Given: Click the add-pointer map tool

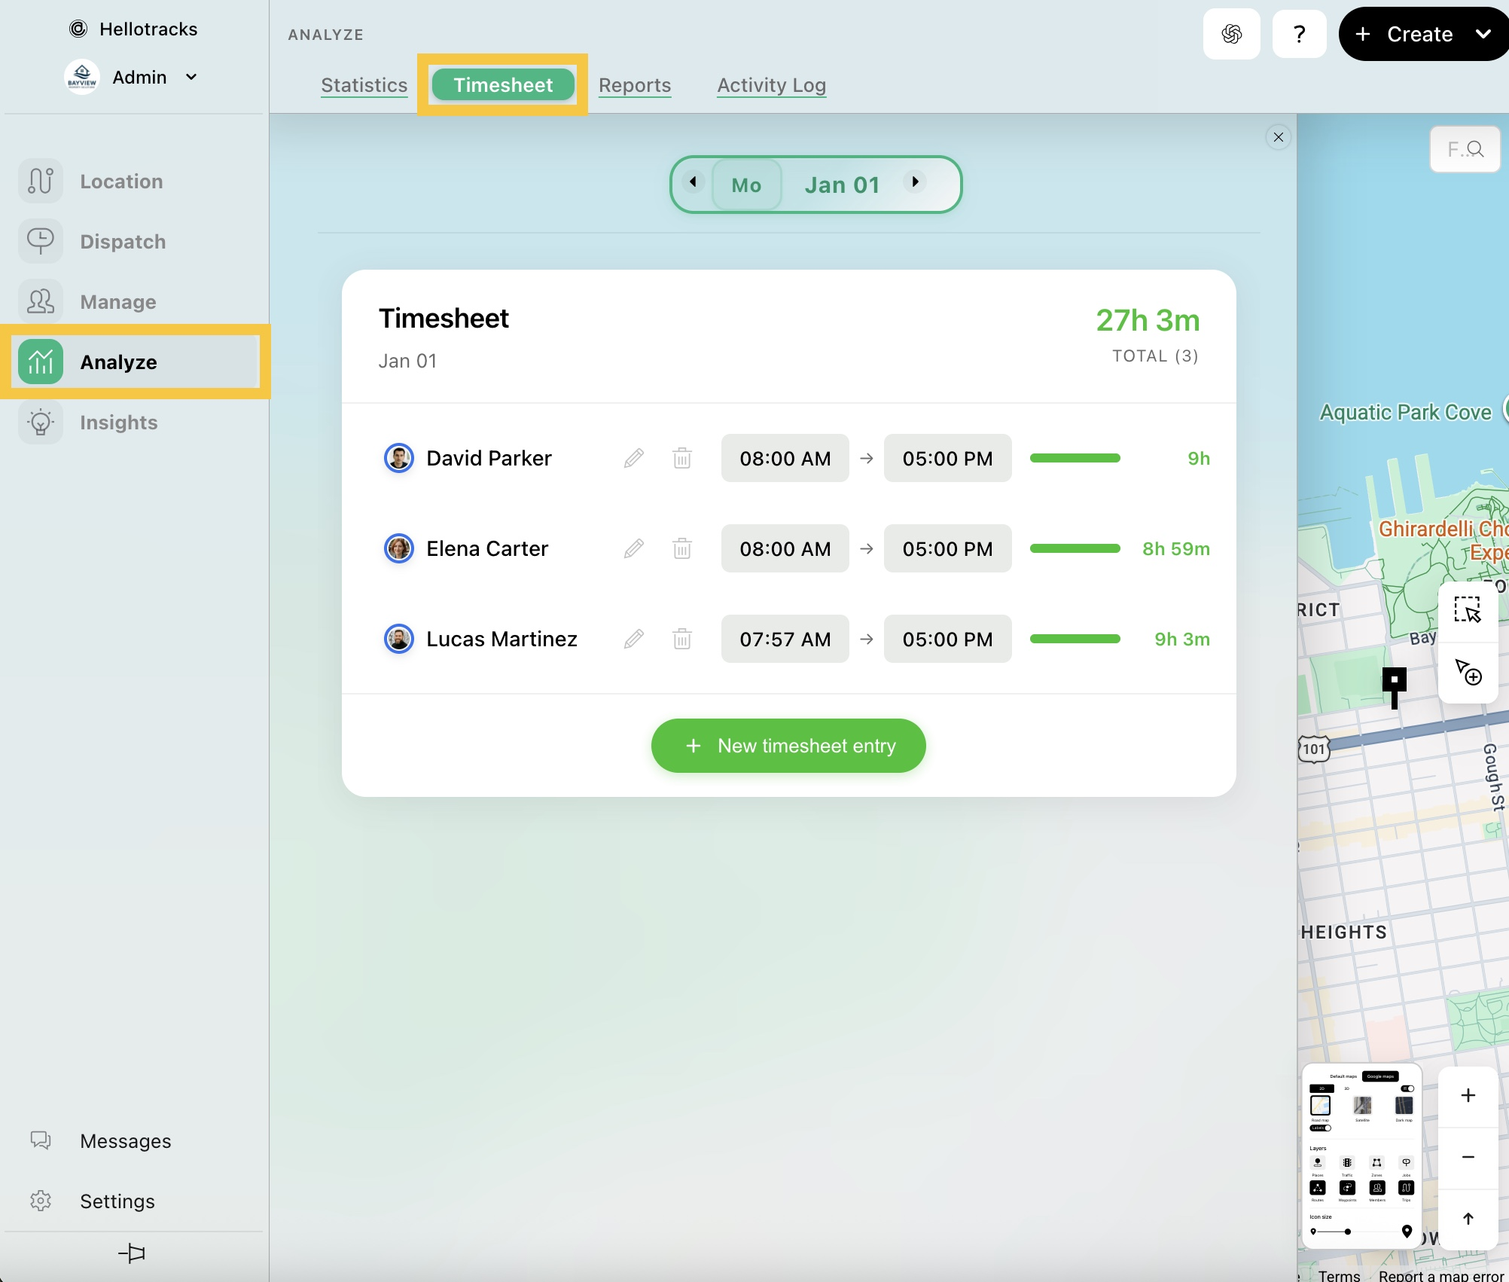Looking at the screenshot, I should pos(1467,671).
